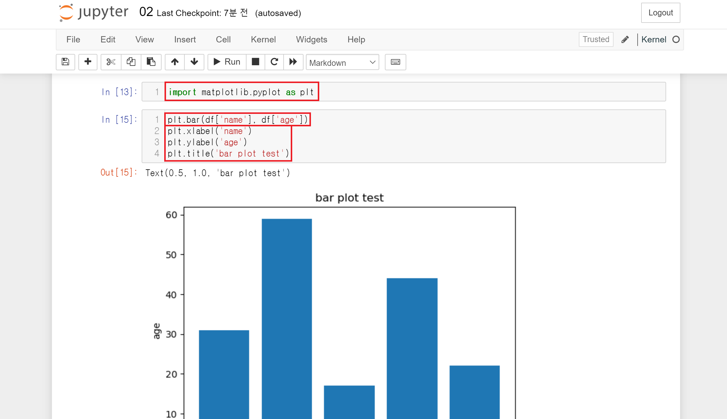Viewport: 727px width, 419px height.
Task: Copy selected cells icon
Action: 131,62
